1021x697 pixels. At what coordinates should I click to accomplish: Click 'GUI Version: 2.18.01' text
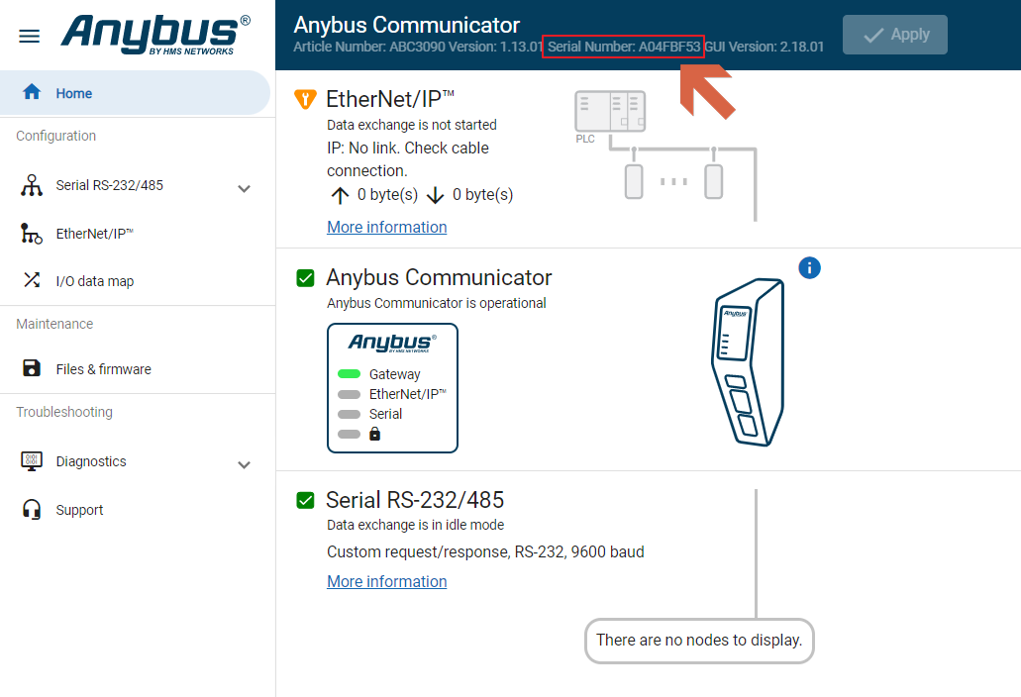coord(765,47)
